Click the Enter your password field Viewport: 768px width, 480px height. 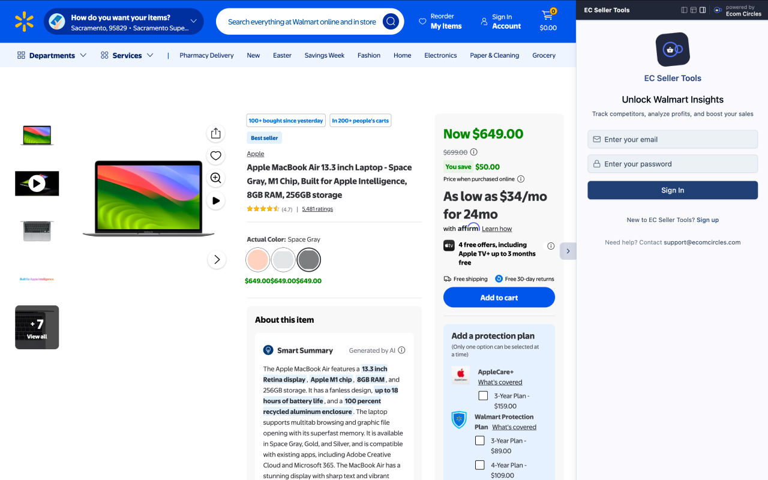(673, 164)
